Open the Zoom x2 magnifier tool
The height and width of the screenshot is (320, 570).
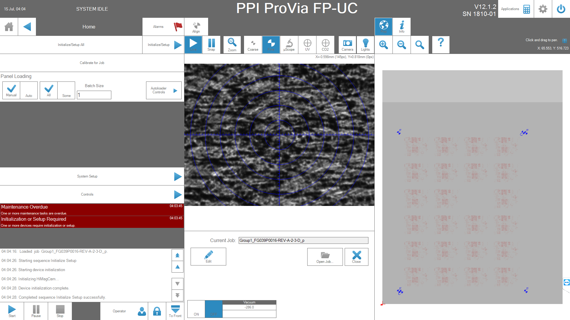[x=232, y=44]
